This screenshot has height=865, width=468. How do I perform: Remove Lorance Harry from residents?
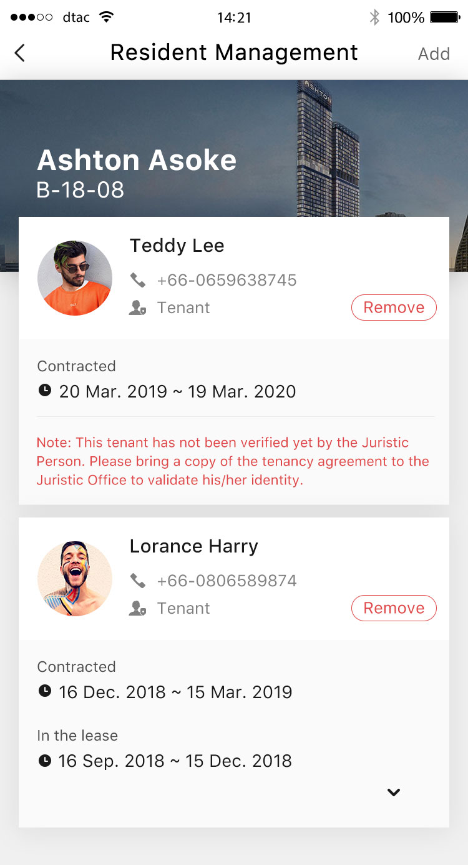(x=394, y=608)
